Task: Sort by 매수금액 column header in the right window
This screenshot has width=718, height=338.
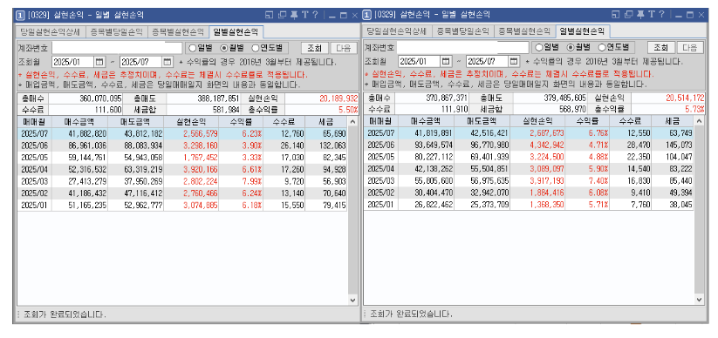Action: tap(426, 122)
